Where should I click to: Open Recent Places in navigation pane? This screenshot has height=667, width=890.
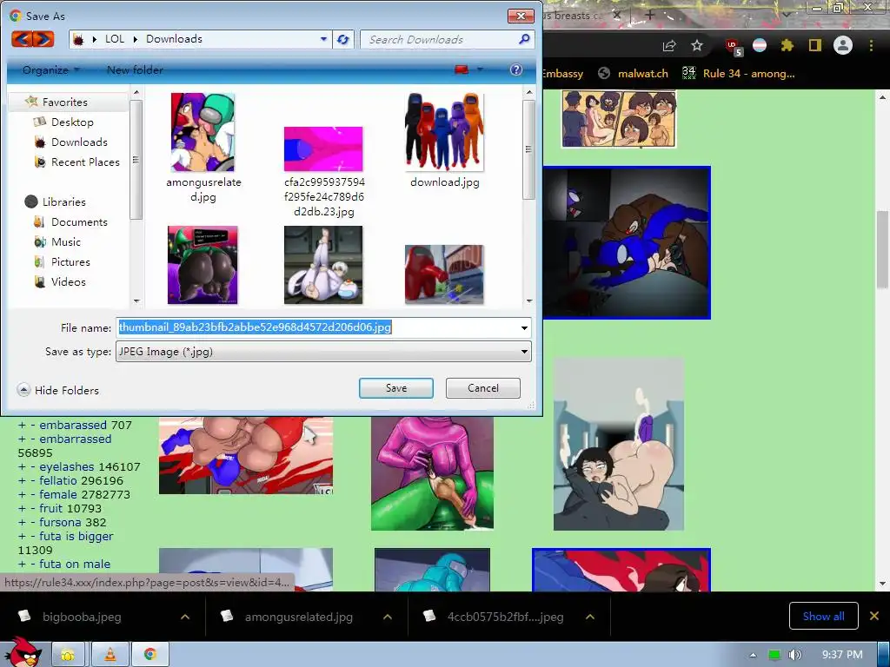click(85, 162)
